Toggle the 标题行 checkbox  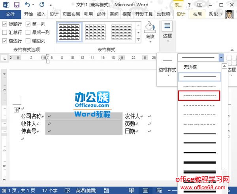(5, 24)
